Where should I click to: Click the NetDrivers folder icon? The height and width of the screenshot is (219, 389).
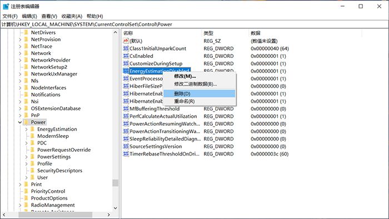click(x=26, y=32)
